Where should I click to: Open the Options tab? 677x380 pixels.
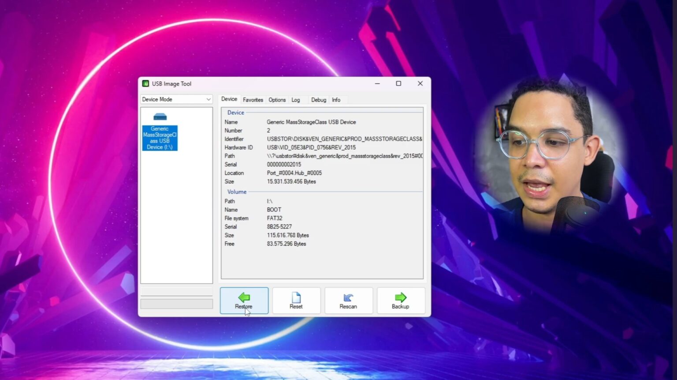click(277, 100)
